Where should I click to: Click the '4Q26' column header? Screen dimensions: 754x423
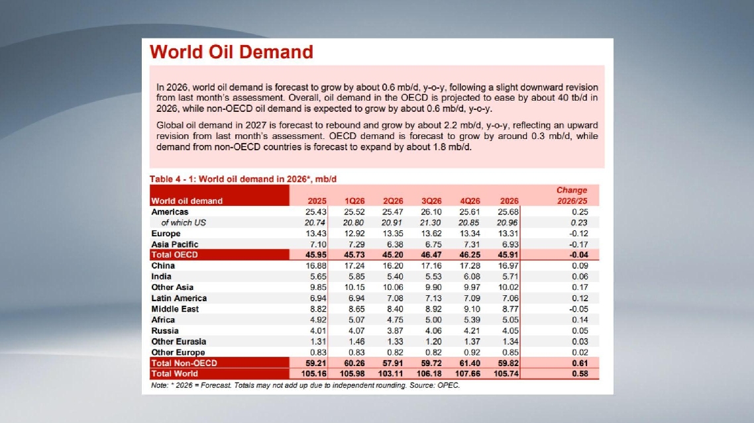pyautogui.click(x=470, y=201)
